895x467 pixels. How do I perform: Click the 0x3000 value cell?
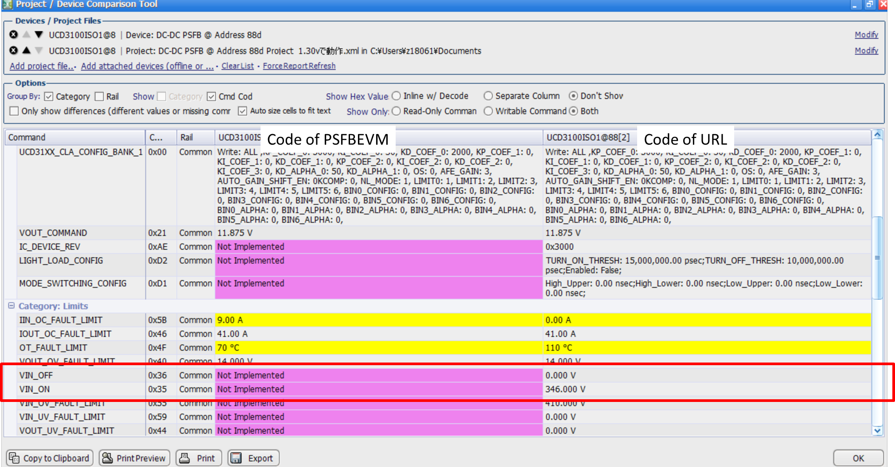tap(707, 247)
